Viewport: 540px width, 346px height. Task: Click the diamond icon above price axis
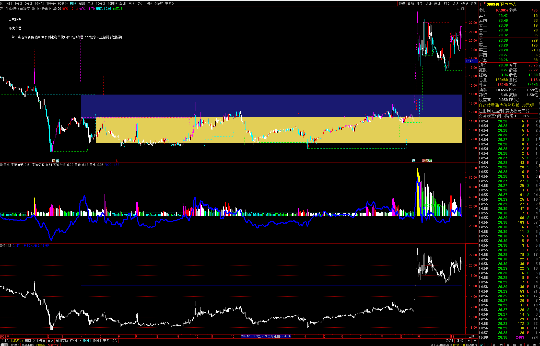coord(458,9)
